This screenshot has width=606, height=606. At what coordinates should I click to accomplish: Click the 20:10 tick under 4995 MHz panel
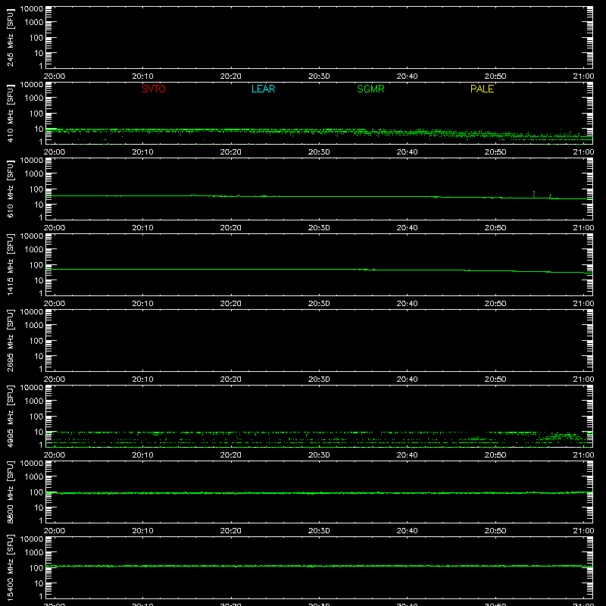pos(142,455)
